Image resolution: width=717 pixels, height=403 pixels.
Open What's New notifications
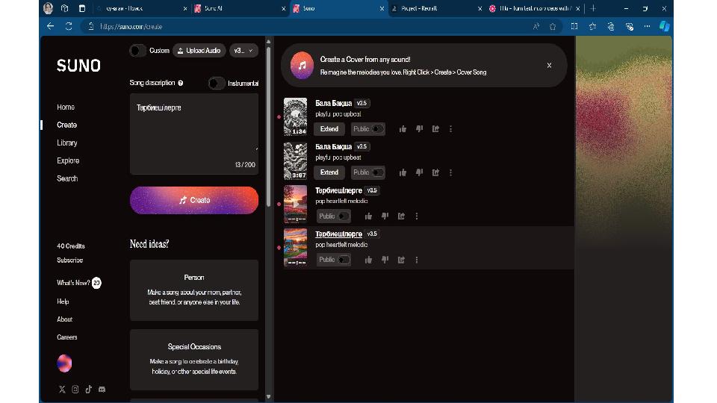coord(78,283)
